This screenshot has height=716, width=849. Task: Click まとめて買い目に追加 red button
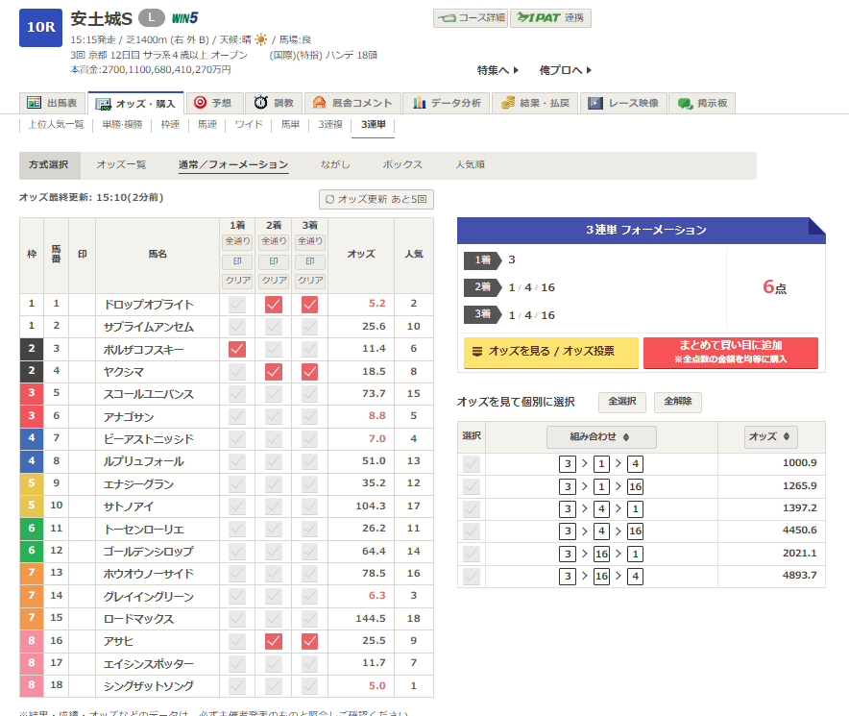click(x=730, y=353)
